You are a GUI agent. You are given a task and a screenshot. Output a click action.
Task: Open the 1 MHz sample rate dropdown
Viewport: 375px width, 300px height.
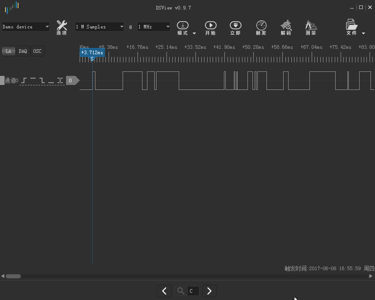pos(154,27)
